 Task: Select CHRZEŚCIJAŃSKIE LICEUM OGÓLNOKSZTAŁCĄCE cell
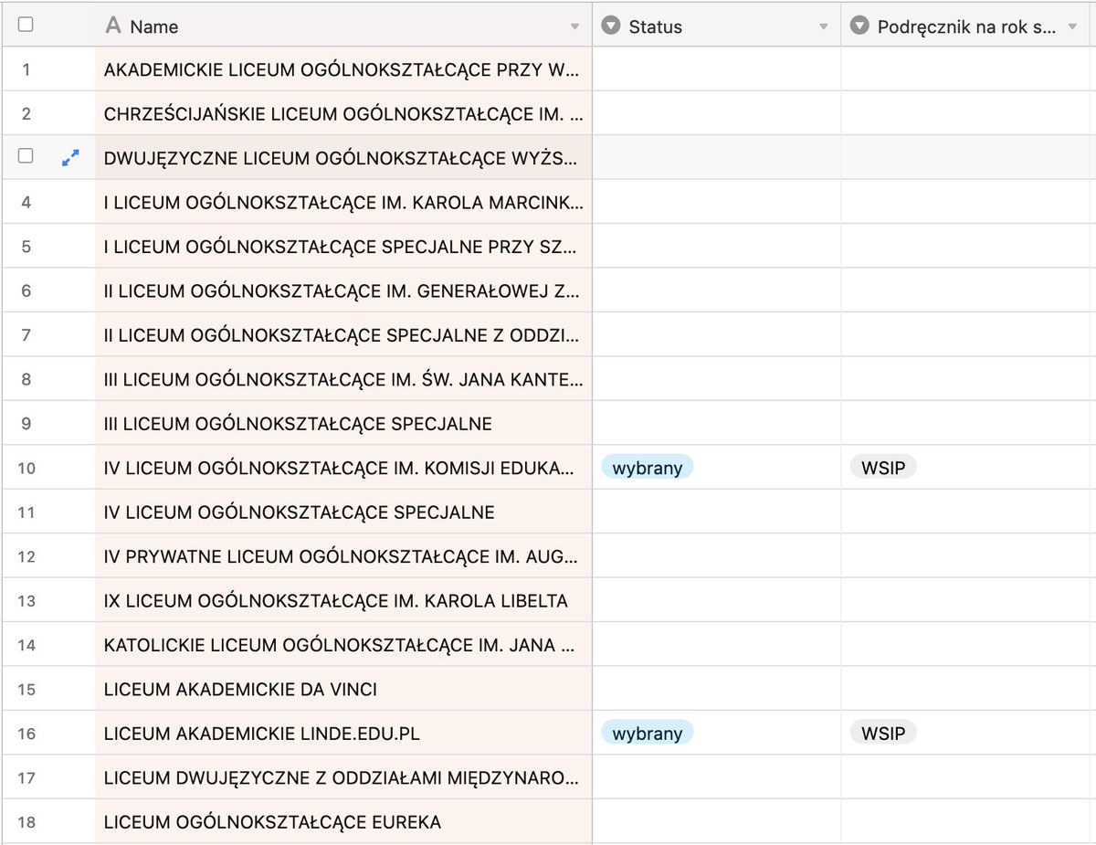[x=343, y=113]
